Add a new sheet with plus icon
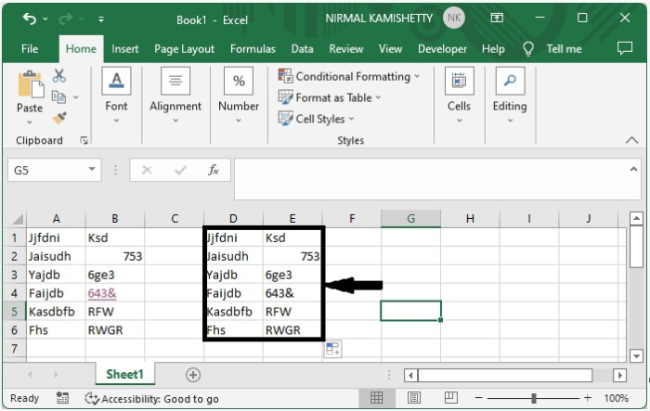Image resolution: width=650 pixels, height=411 pixels. (193, 375)
